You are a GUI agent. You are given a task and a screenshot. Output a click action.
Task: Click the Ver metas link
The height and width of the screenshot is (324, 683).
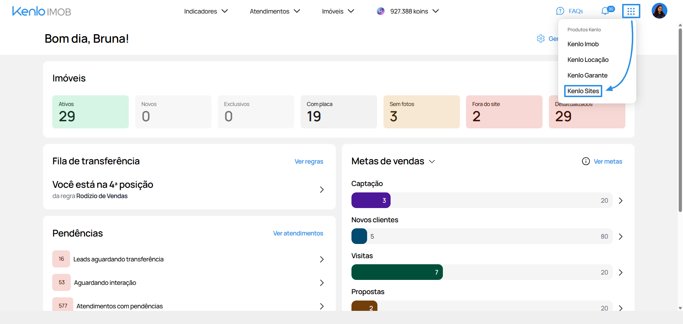point(608,161)
